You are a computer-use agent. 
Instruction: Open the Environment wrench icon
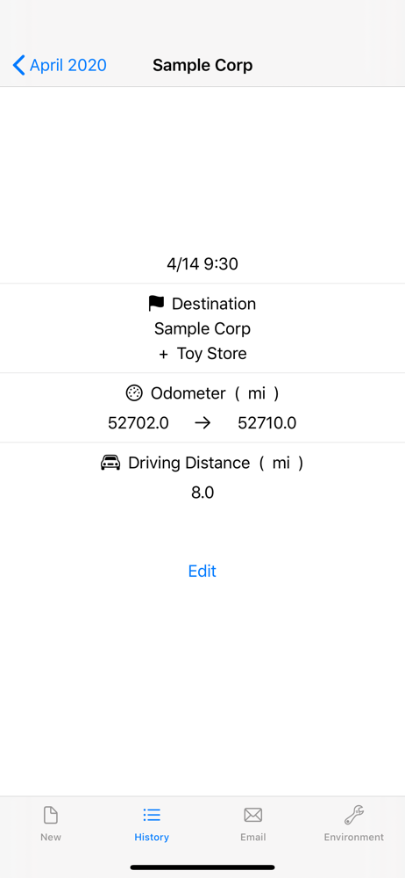coord(354,815)
